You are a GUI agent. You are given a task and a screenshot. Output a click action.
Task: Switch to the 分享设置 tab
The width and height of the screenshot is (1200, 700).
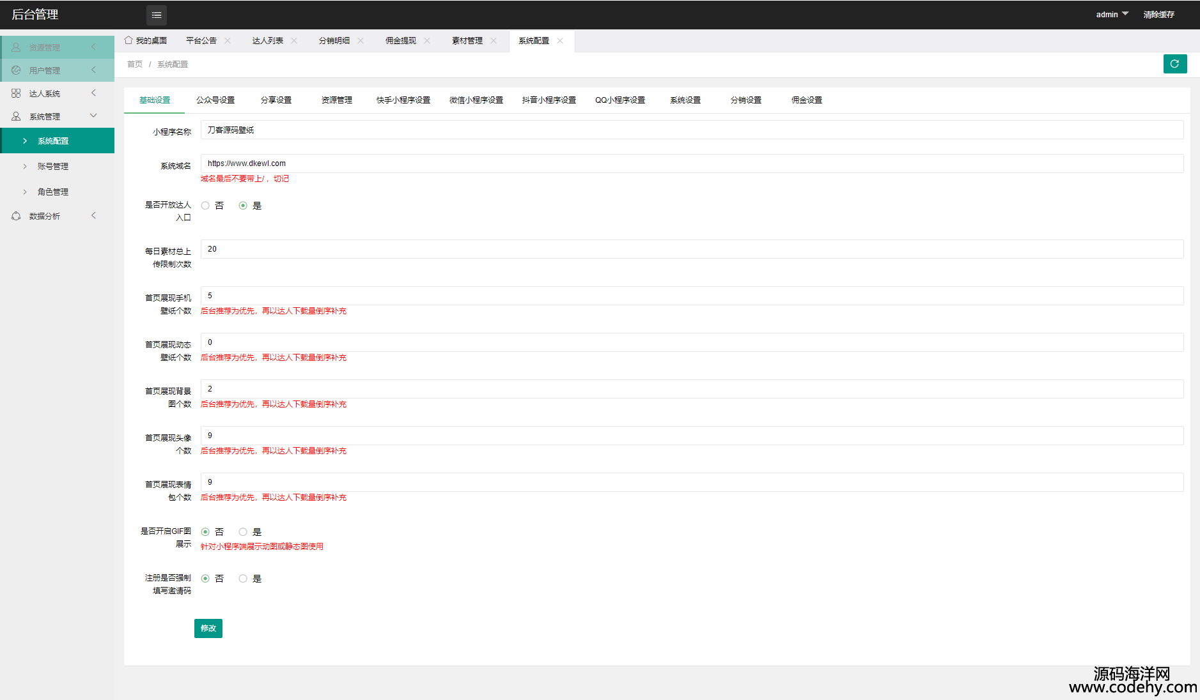coord(276,100)
